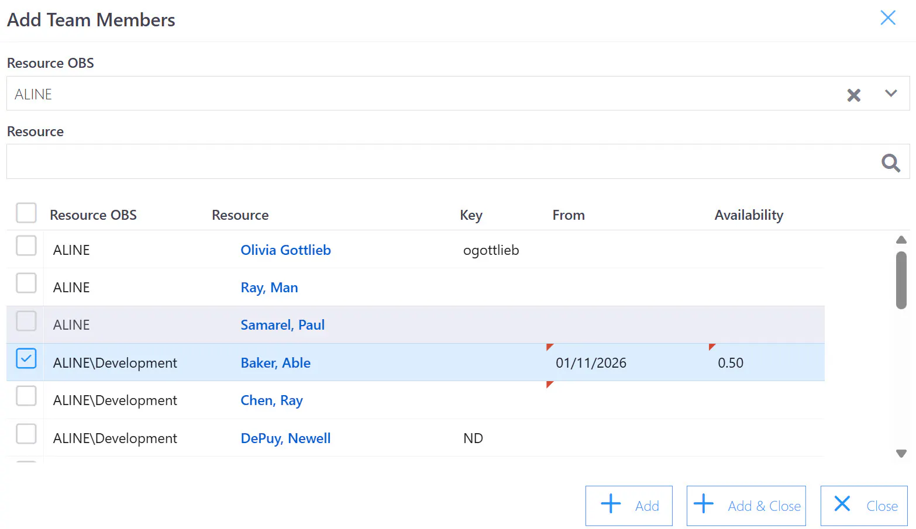Enable the Chen, Ray checkbox
916x529 pixels.
pos(26,396)
